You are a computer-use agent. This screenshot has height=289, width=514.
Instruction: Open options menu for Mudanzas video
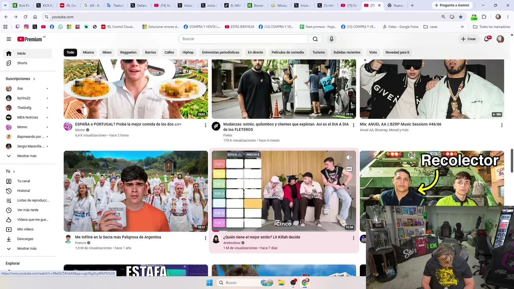pos(353,125)
